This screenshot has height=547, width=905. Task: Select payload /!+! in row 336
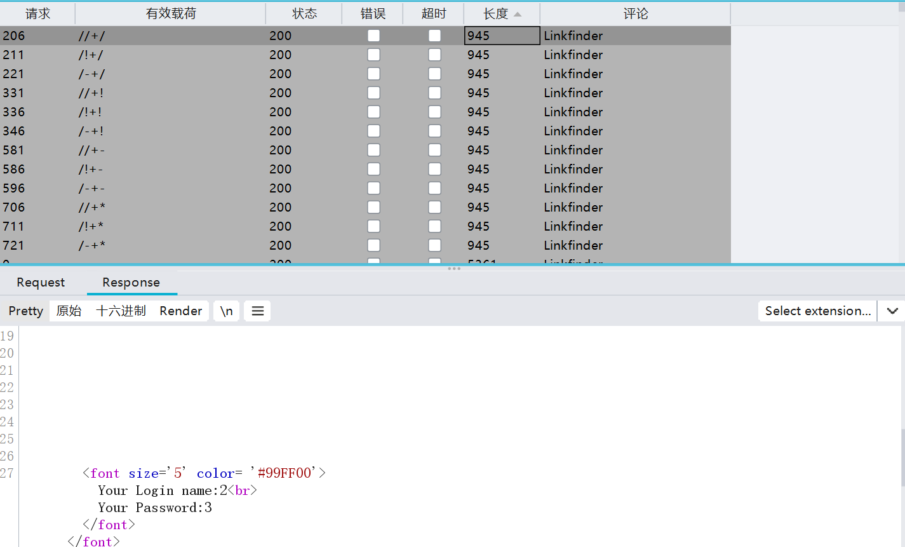pos(90,112)
